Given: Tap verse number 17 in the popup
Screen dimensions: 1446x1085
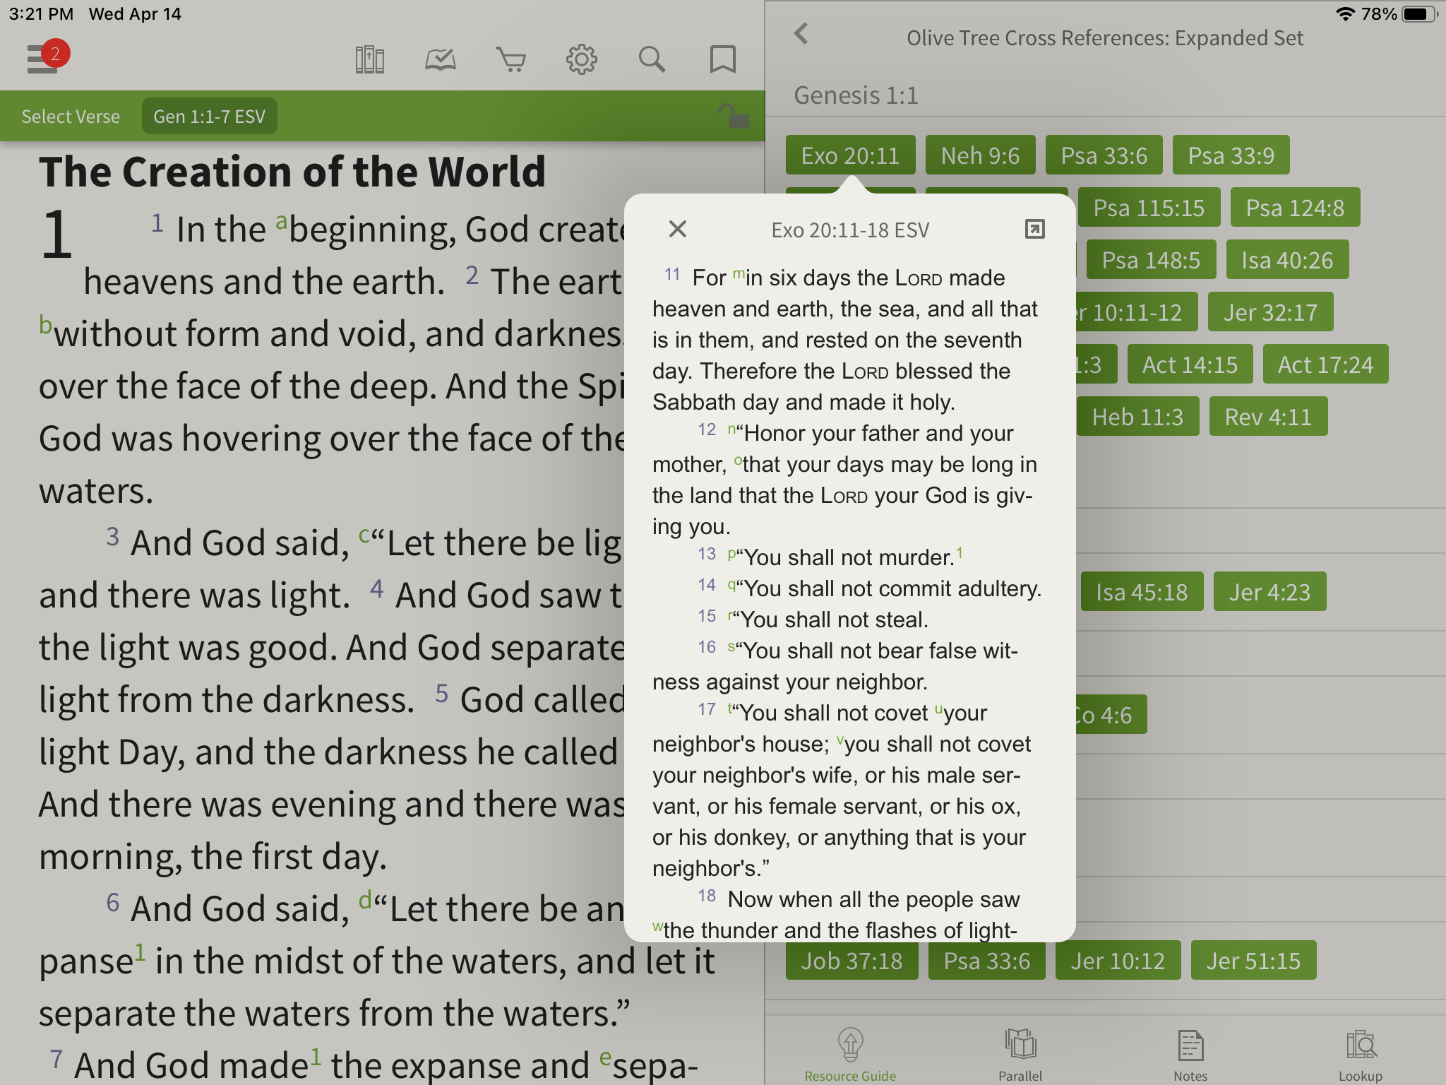Looking at the screenshot, I should [707, 709].
